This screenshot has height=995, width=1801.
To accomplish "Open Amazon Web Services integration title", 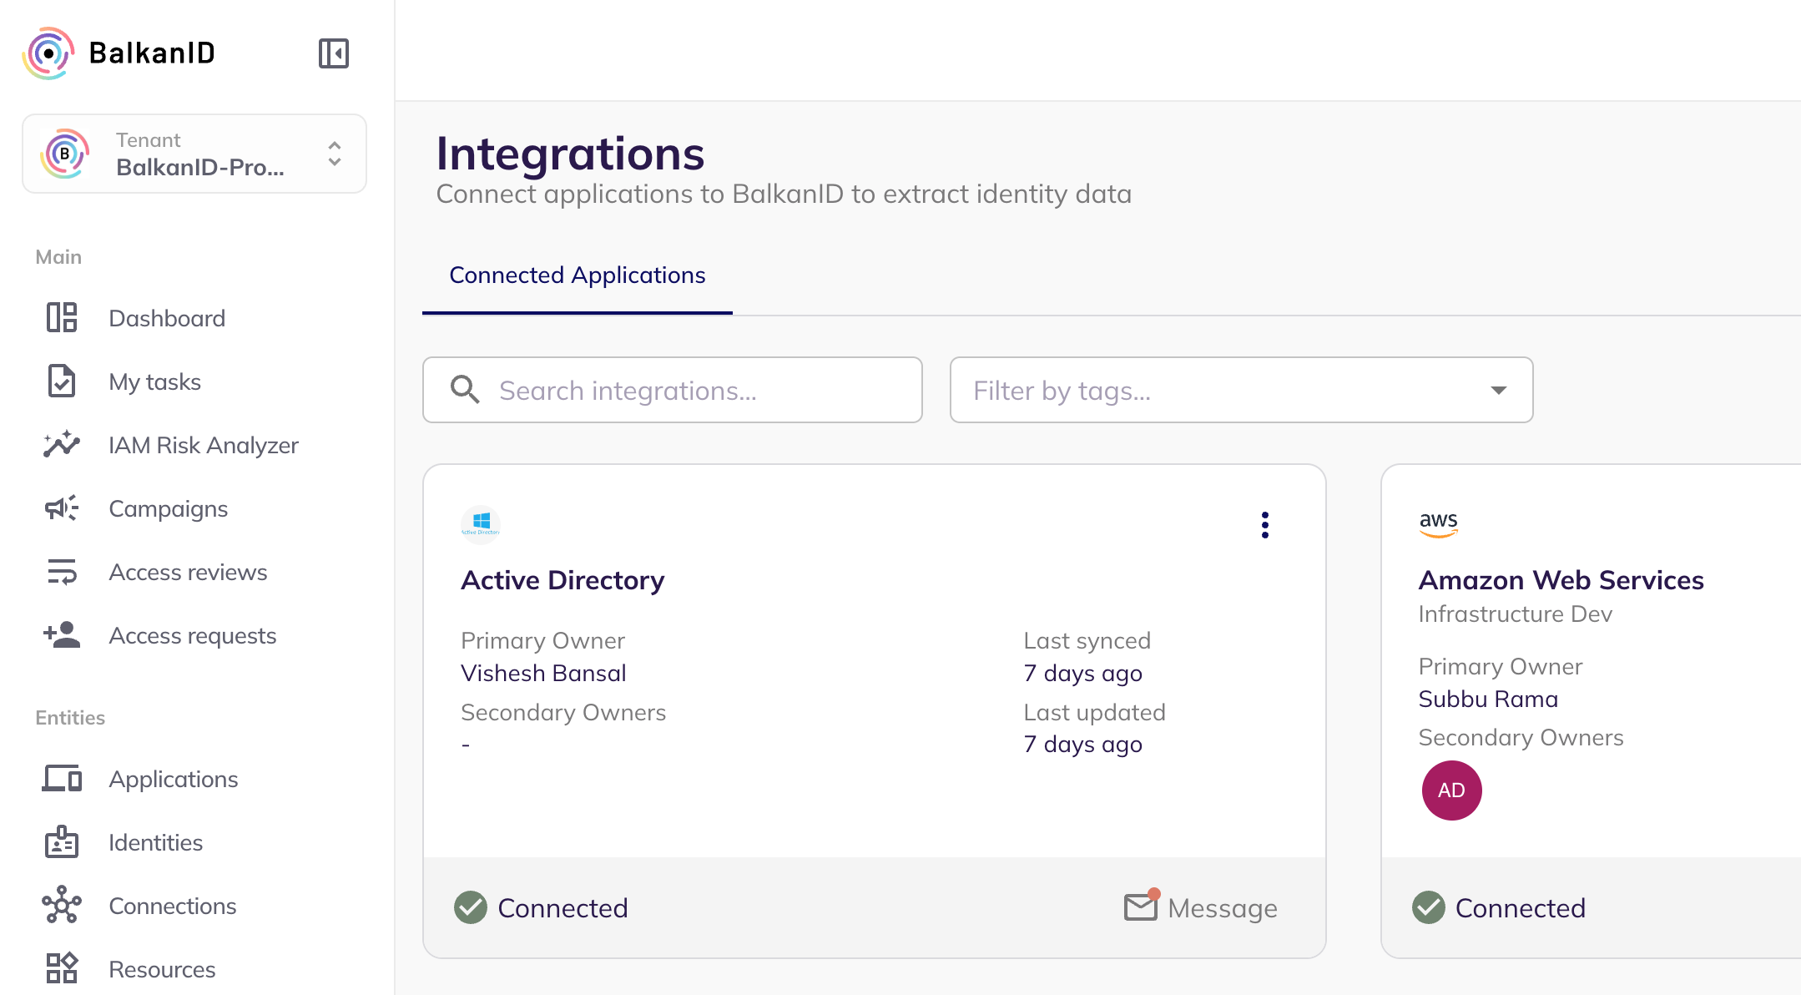I will (x=1561, y=580).
